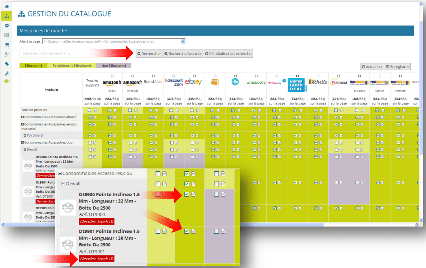Select the Sélectionné legend tab
This screenshot has height=268, width=426.
point(33,66)
